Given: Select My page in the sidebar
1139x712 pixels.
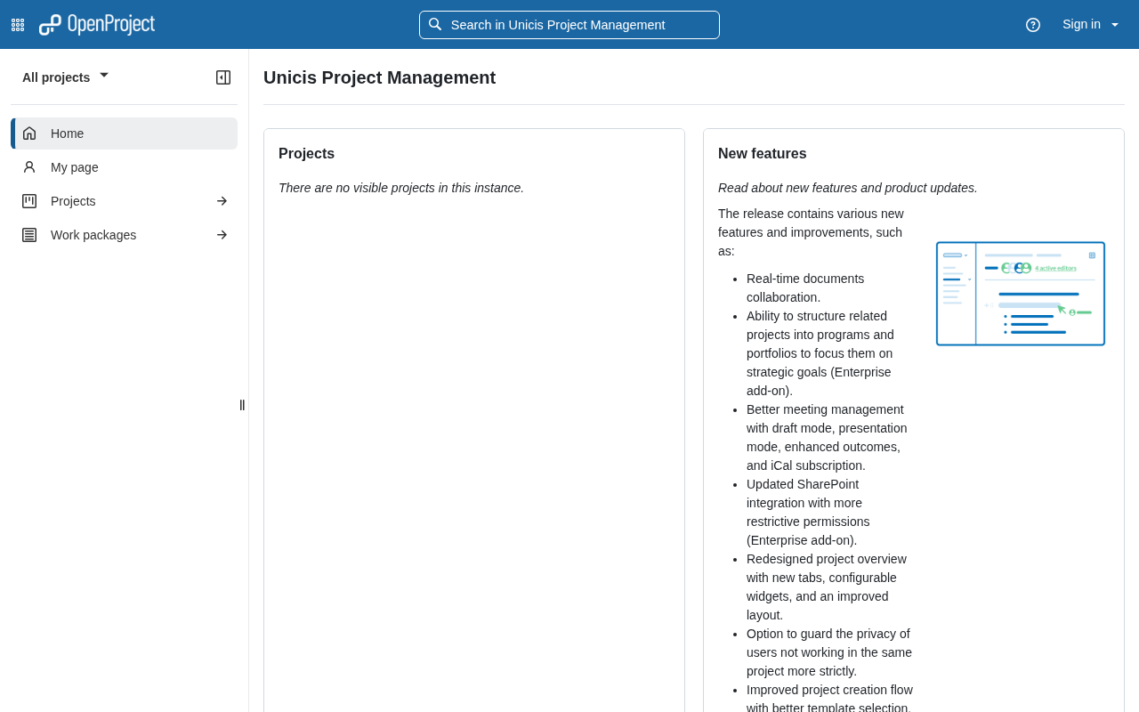Looking at the screenshot, I should (75, 167).
